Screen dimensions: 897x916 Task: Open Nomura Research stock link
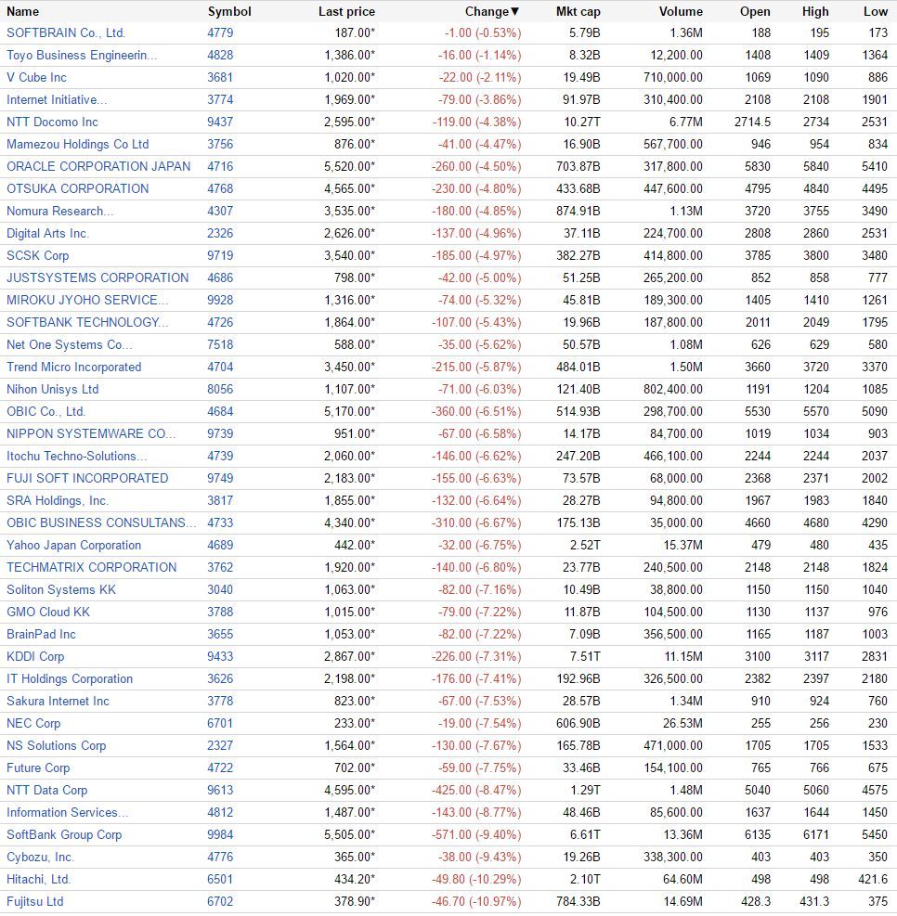pos(60,211)
